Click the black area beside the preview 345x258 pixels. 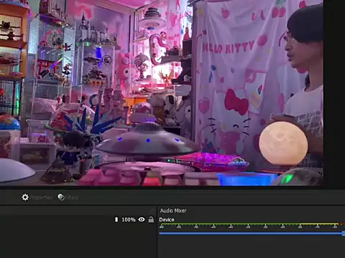tap(334, 92)
